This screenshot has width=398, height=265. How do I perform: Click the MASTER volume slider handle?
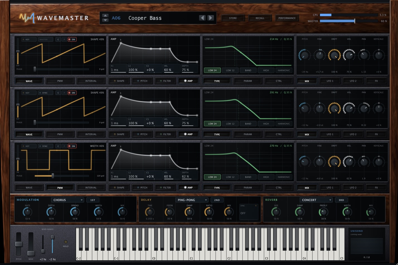coord(355,21)
